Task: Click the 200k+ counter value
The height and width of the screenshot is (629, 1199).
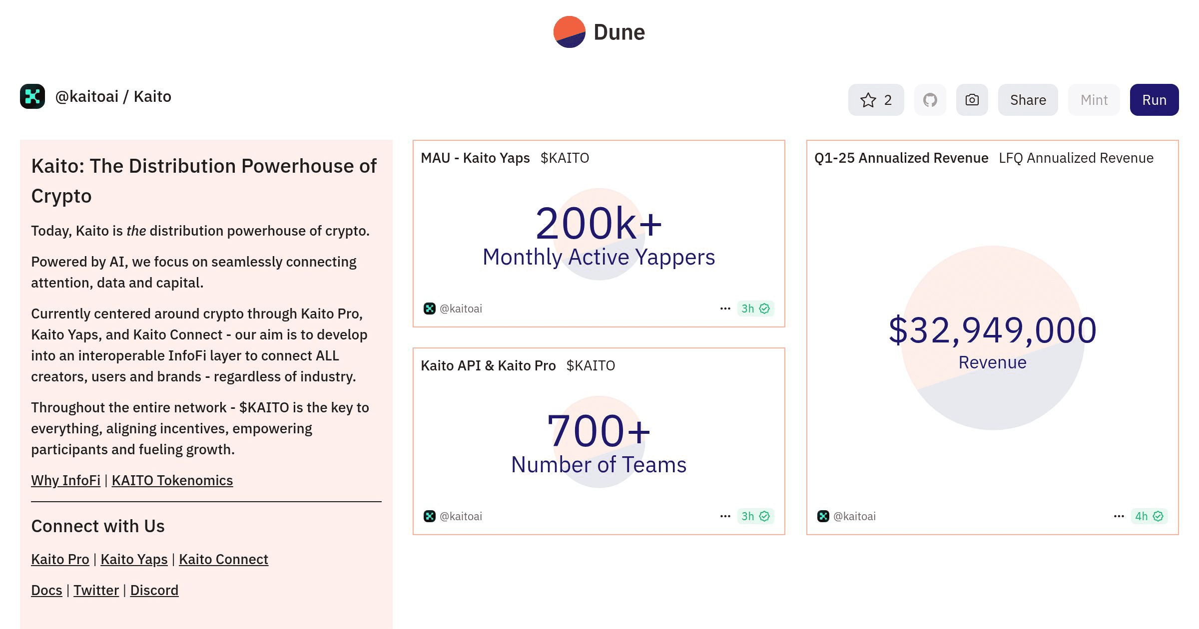Action: [599, 224]
